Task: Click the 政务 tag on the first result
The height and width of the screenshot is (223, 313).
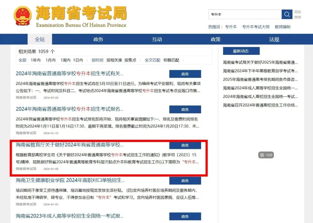Action: 185,74
